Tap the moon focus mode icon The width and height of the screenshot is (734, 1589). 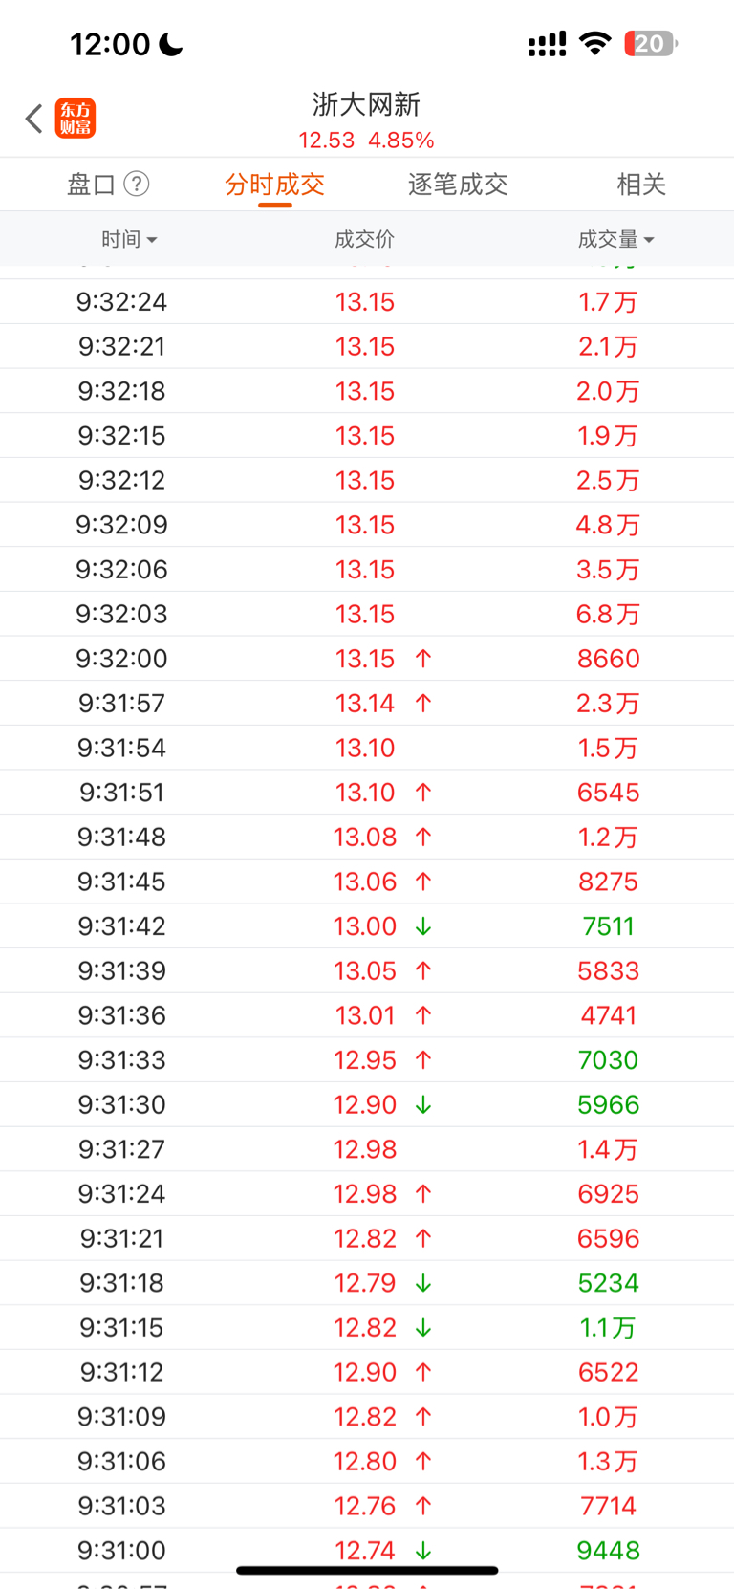pos(171,44)
